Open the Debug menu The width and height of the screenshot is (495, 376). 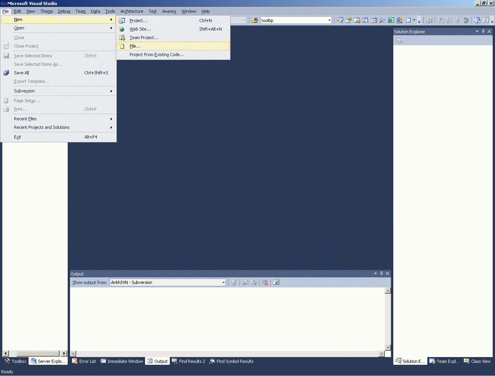[x=64, y=11]
